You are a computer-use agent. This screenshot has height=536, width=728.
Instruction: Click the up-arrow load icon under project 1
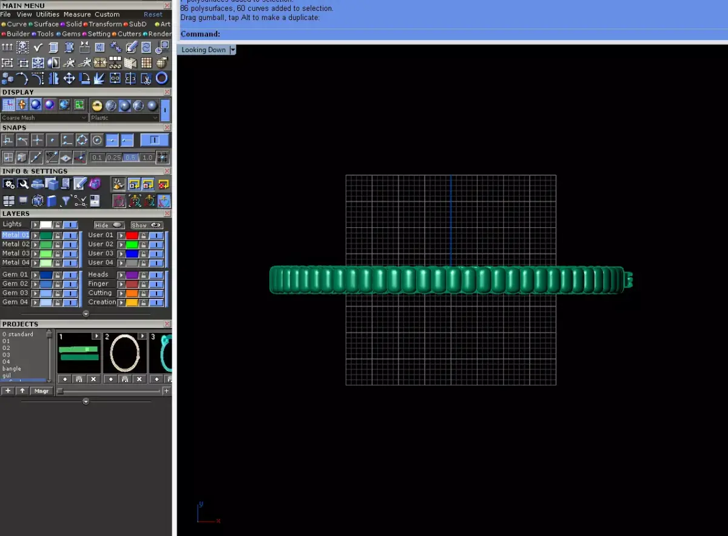pyautogui.click(x=65, y=379)
